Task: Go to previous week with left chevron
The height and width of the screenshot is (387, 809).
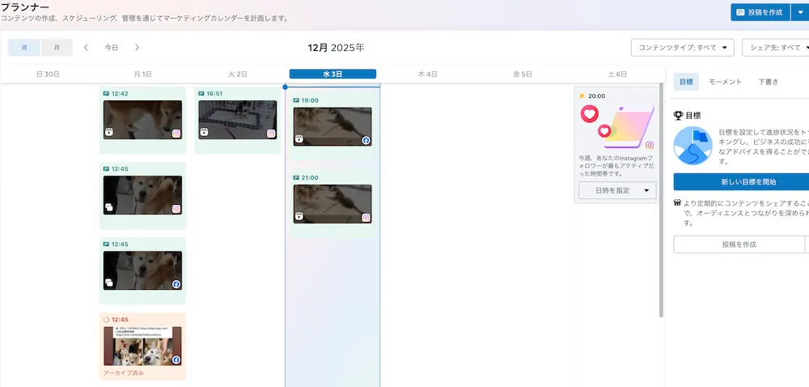Action: click(86, 48)
